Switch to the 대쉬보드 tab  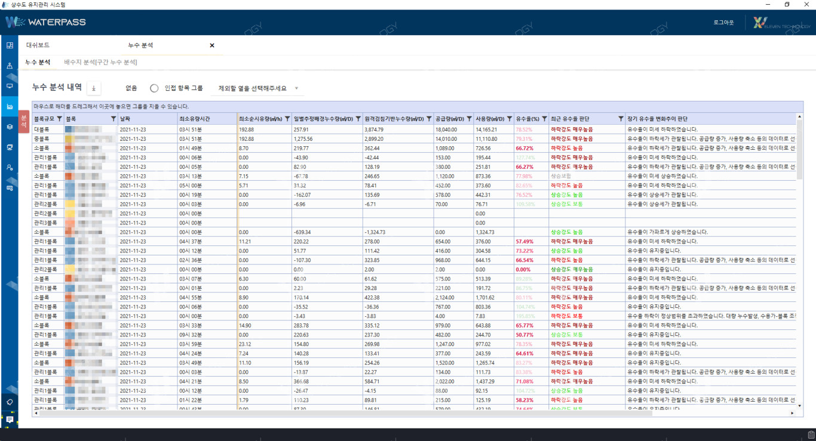click(38, 45)
